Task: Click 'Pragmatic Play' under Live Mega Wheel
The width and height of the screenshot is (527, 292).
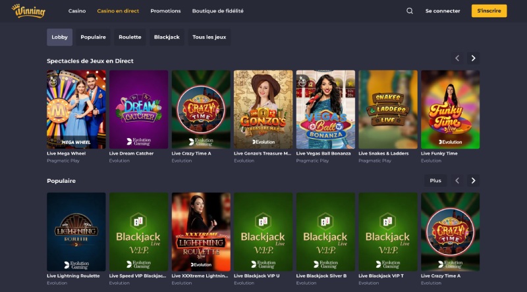Action: [x=63, y=160]
